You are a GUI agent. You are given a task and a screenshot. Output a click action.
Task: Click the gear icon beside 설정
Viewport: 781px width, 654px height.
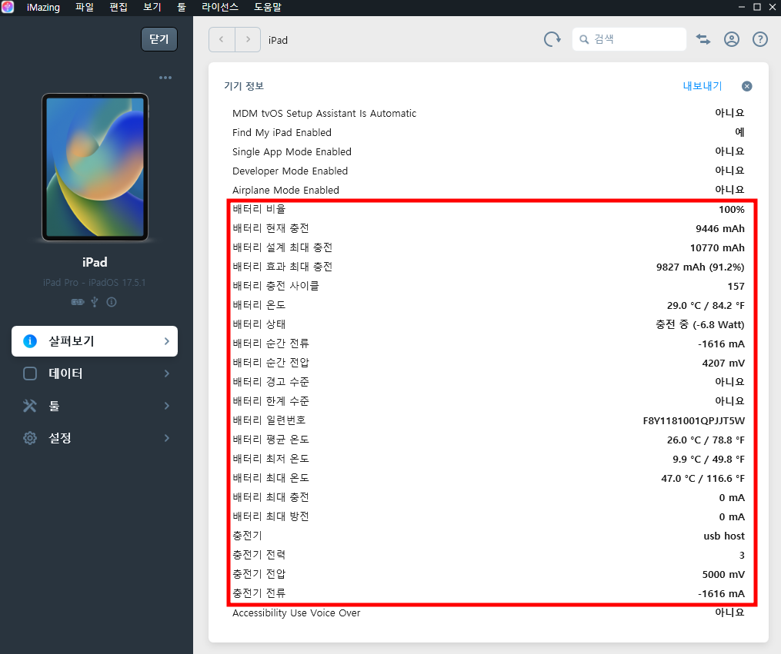pos(30,438)
